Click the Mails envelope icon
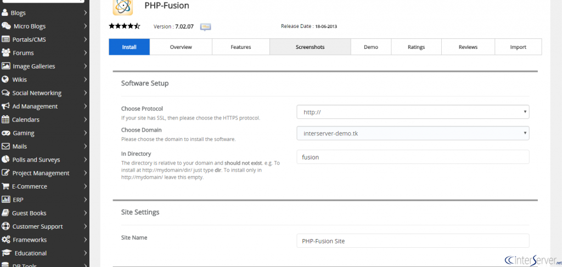The height and width of the screenshot is (267, 562). click(x=5, y=146)
